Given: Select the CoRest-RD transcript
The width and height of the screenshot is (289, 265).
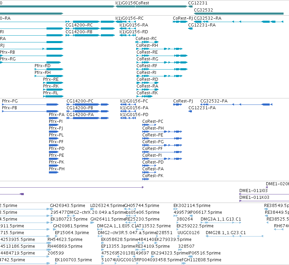Looking at the screenshot, I should coord(148,83).
